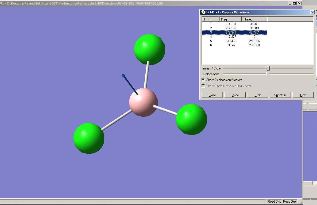The width and height of the screenshot is (317, 205).
Task: Select vibration mode 4 at 417.377
Action: coord(234,37)
